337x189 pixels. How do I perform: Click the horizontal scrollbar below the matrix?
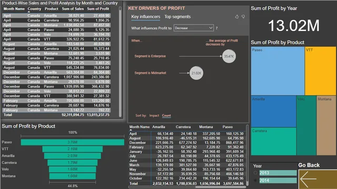pyautogui.click(x=187, y=187)
